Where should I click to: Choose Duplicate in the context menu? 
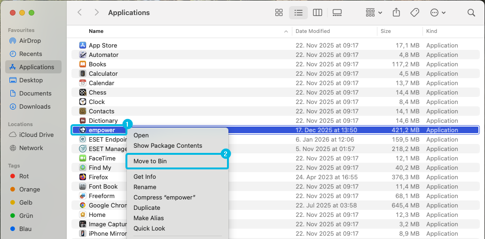[x=177, y=208]
